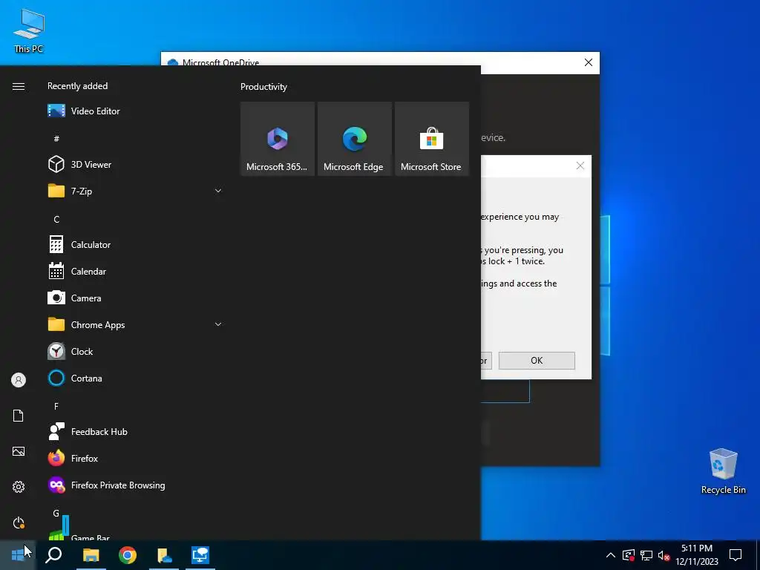Open Documents from Start sidebar

[19, 416]
